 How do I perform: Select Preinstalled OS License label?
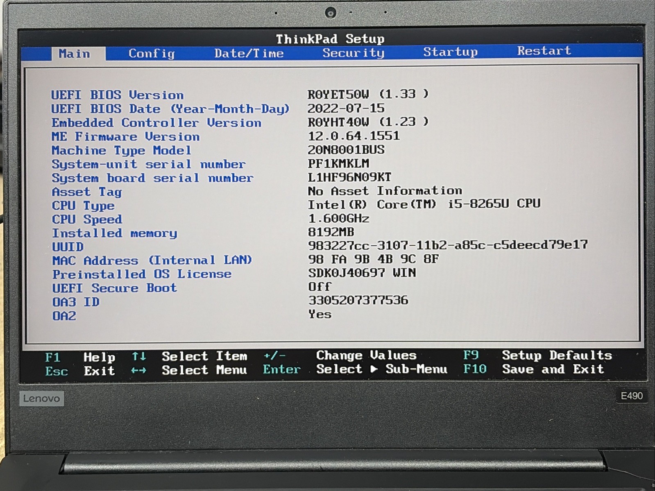[142, 274]
